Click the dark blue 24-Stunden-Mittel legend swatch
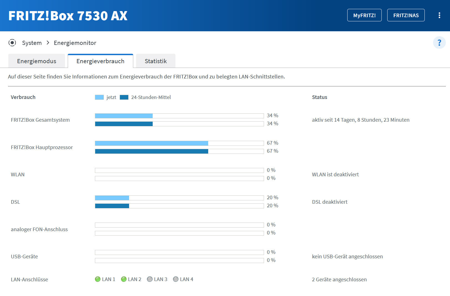This screenshot has height=296, width=450. pos(124,97)
